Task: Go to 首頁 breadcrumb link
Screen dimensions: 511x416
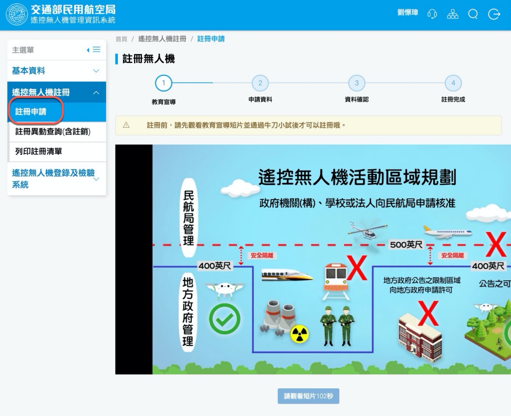Action: (x=122, y=39)
